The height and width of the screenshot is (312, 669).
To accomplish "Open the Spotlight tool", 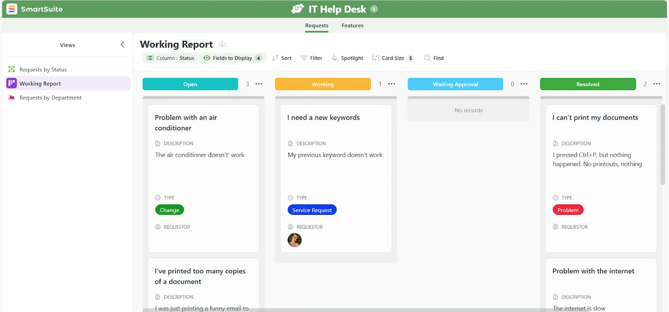I will point(347,58).
